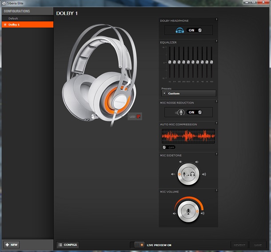Set sidetone to medium via the top-right speaker icon
This screenshot has height=252, width=271.
pyautogui.click(x=197, y=162)
